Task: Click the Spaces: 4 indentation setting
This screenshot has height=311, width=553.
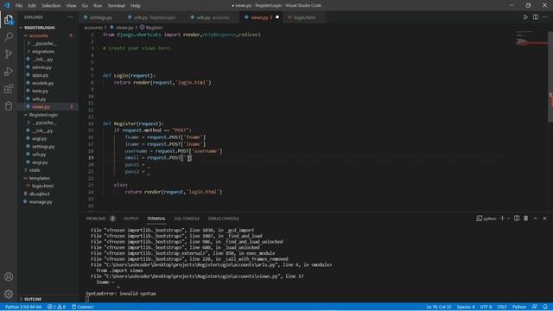Action: tap(466, 308)
